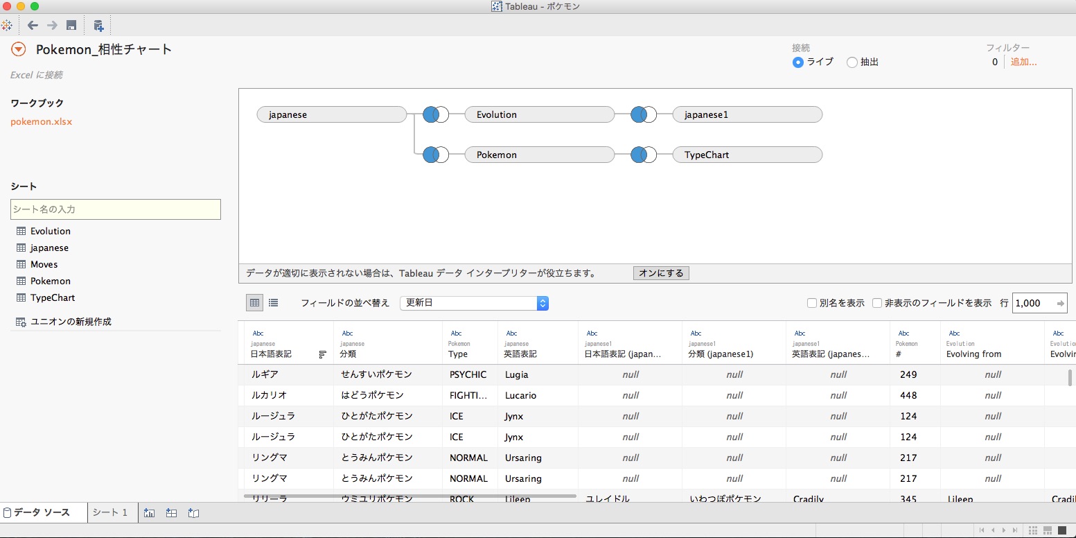Switch to the データ ソース tab
The height and width of the screenshot is (538, 1076).
tap(44, 512)
